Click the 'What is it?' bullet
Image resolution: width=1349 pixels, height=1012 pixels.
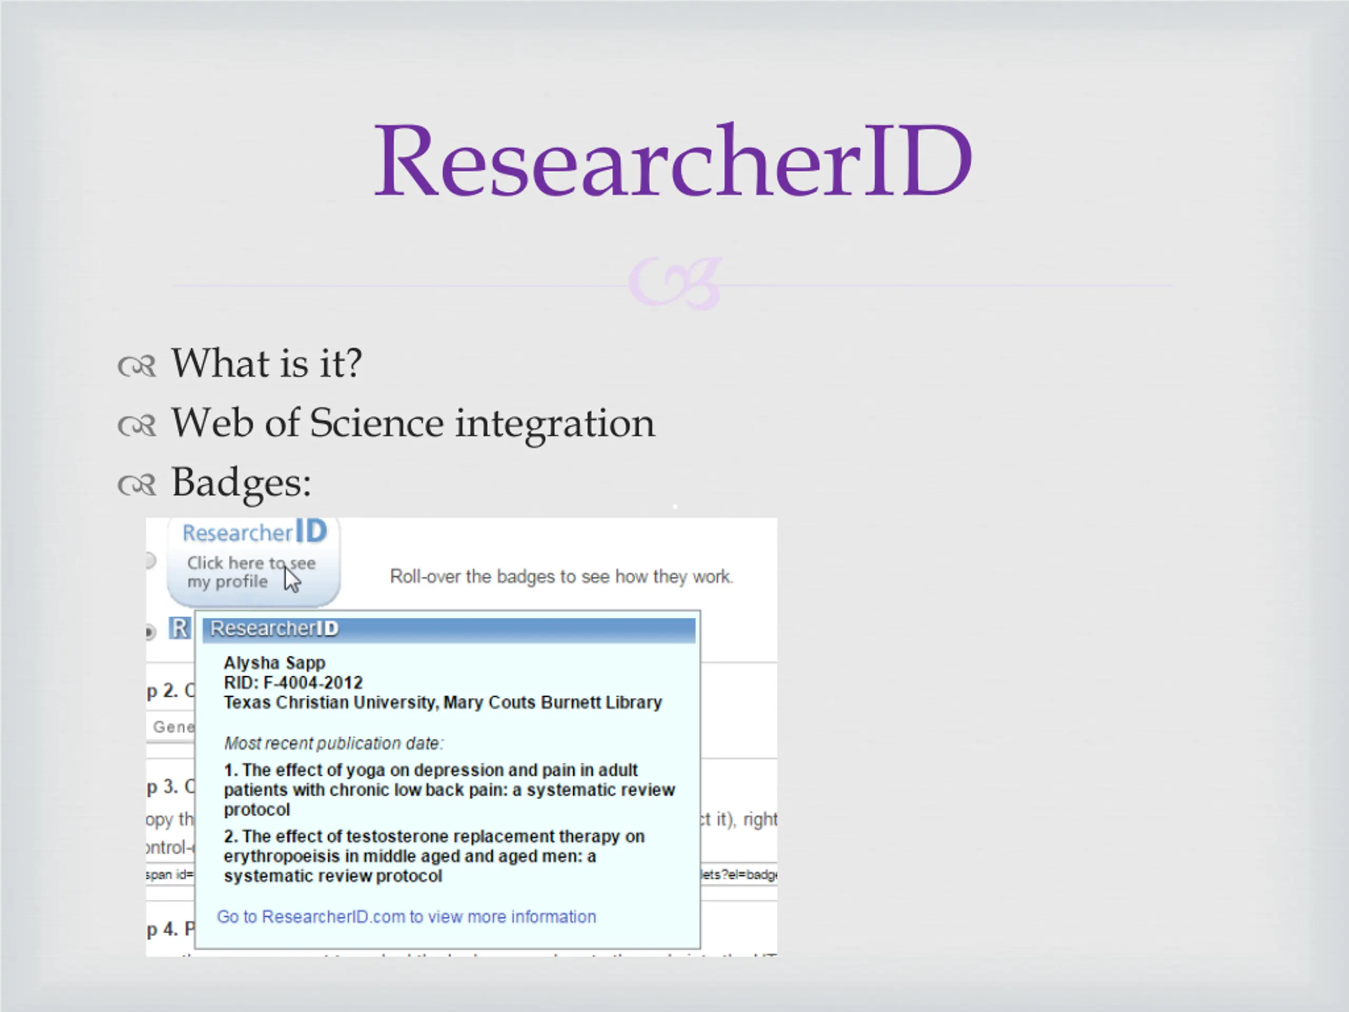[x=267, y=364]
